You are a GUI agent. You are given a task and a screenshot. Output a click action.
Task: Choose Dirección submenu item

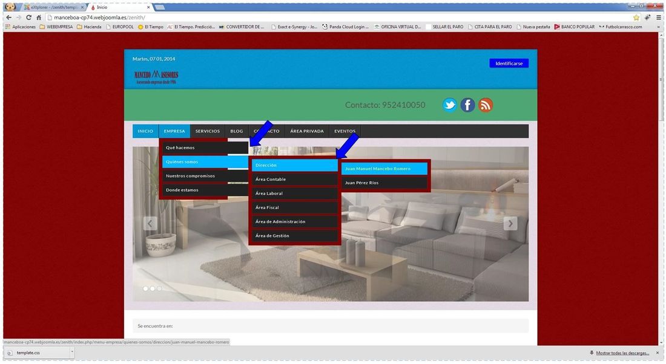[295, 165]
